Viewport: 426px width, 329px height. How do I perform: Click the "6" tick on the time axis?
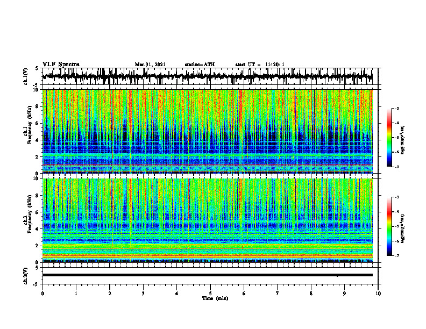[x=244, y=294]
